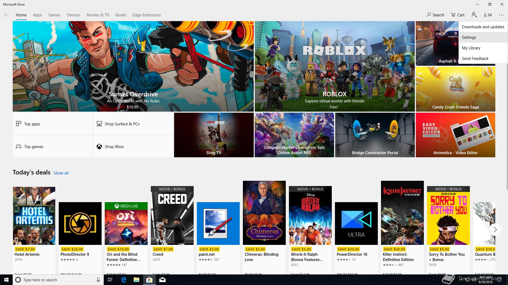Viewport: 508px width, 285px height.
Task: Click the taskbar microphone icon
Action: (x=98, y=280)
